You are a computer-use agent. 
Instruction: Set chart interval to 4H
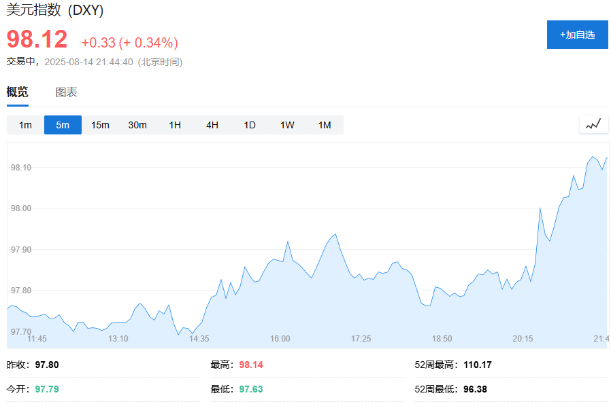click(212, 125)
